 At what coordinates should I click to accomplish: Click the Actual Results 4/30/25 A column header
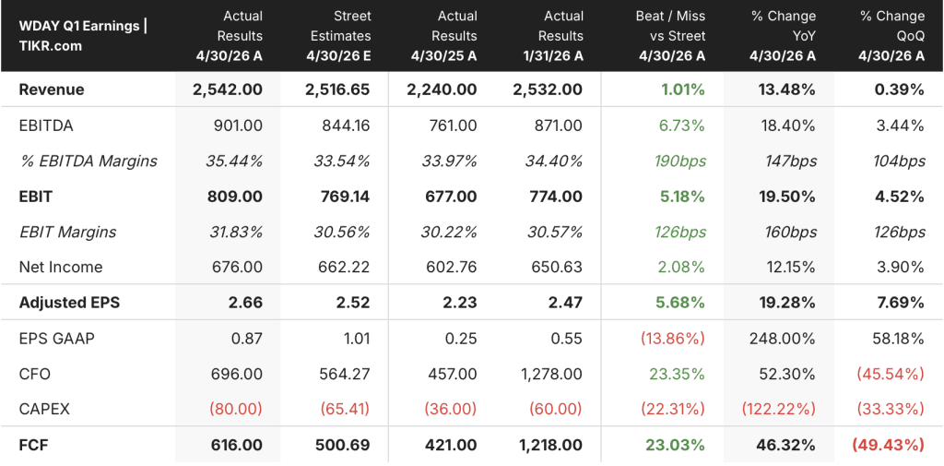pos(444,36)
